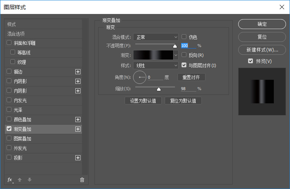Viewport: 290px width, 189px height.
Task: Click the move effect up arrow
Action: pos(20,180)
